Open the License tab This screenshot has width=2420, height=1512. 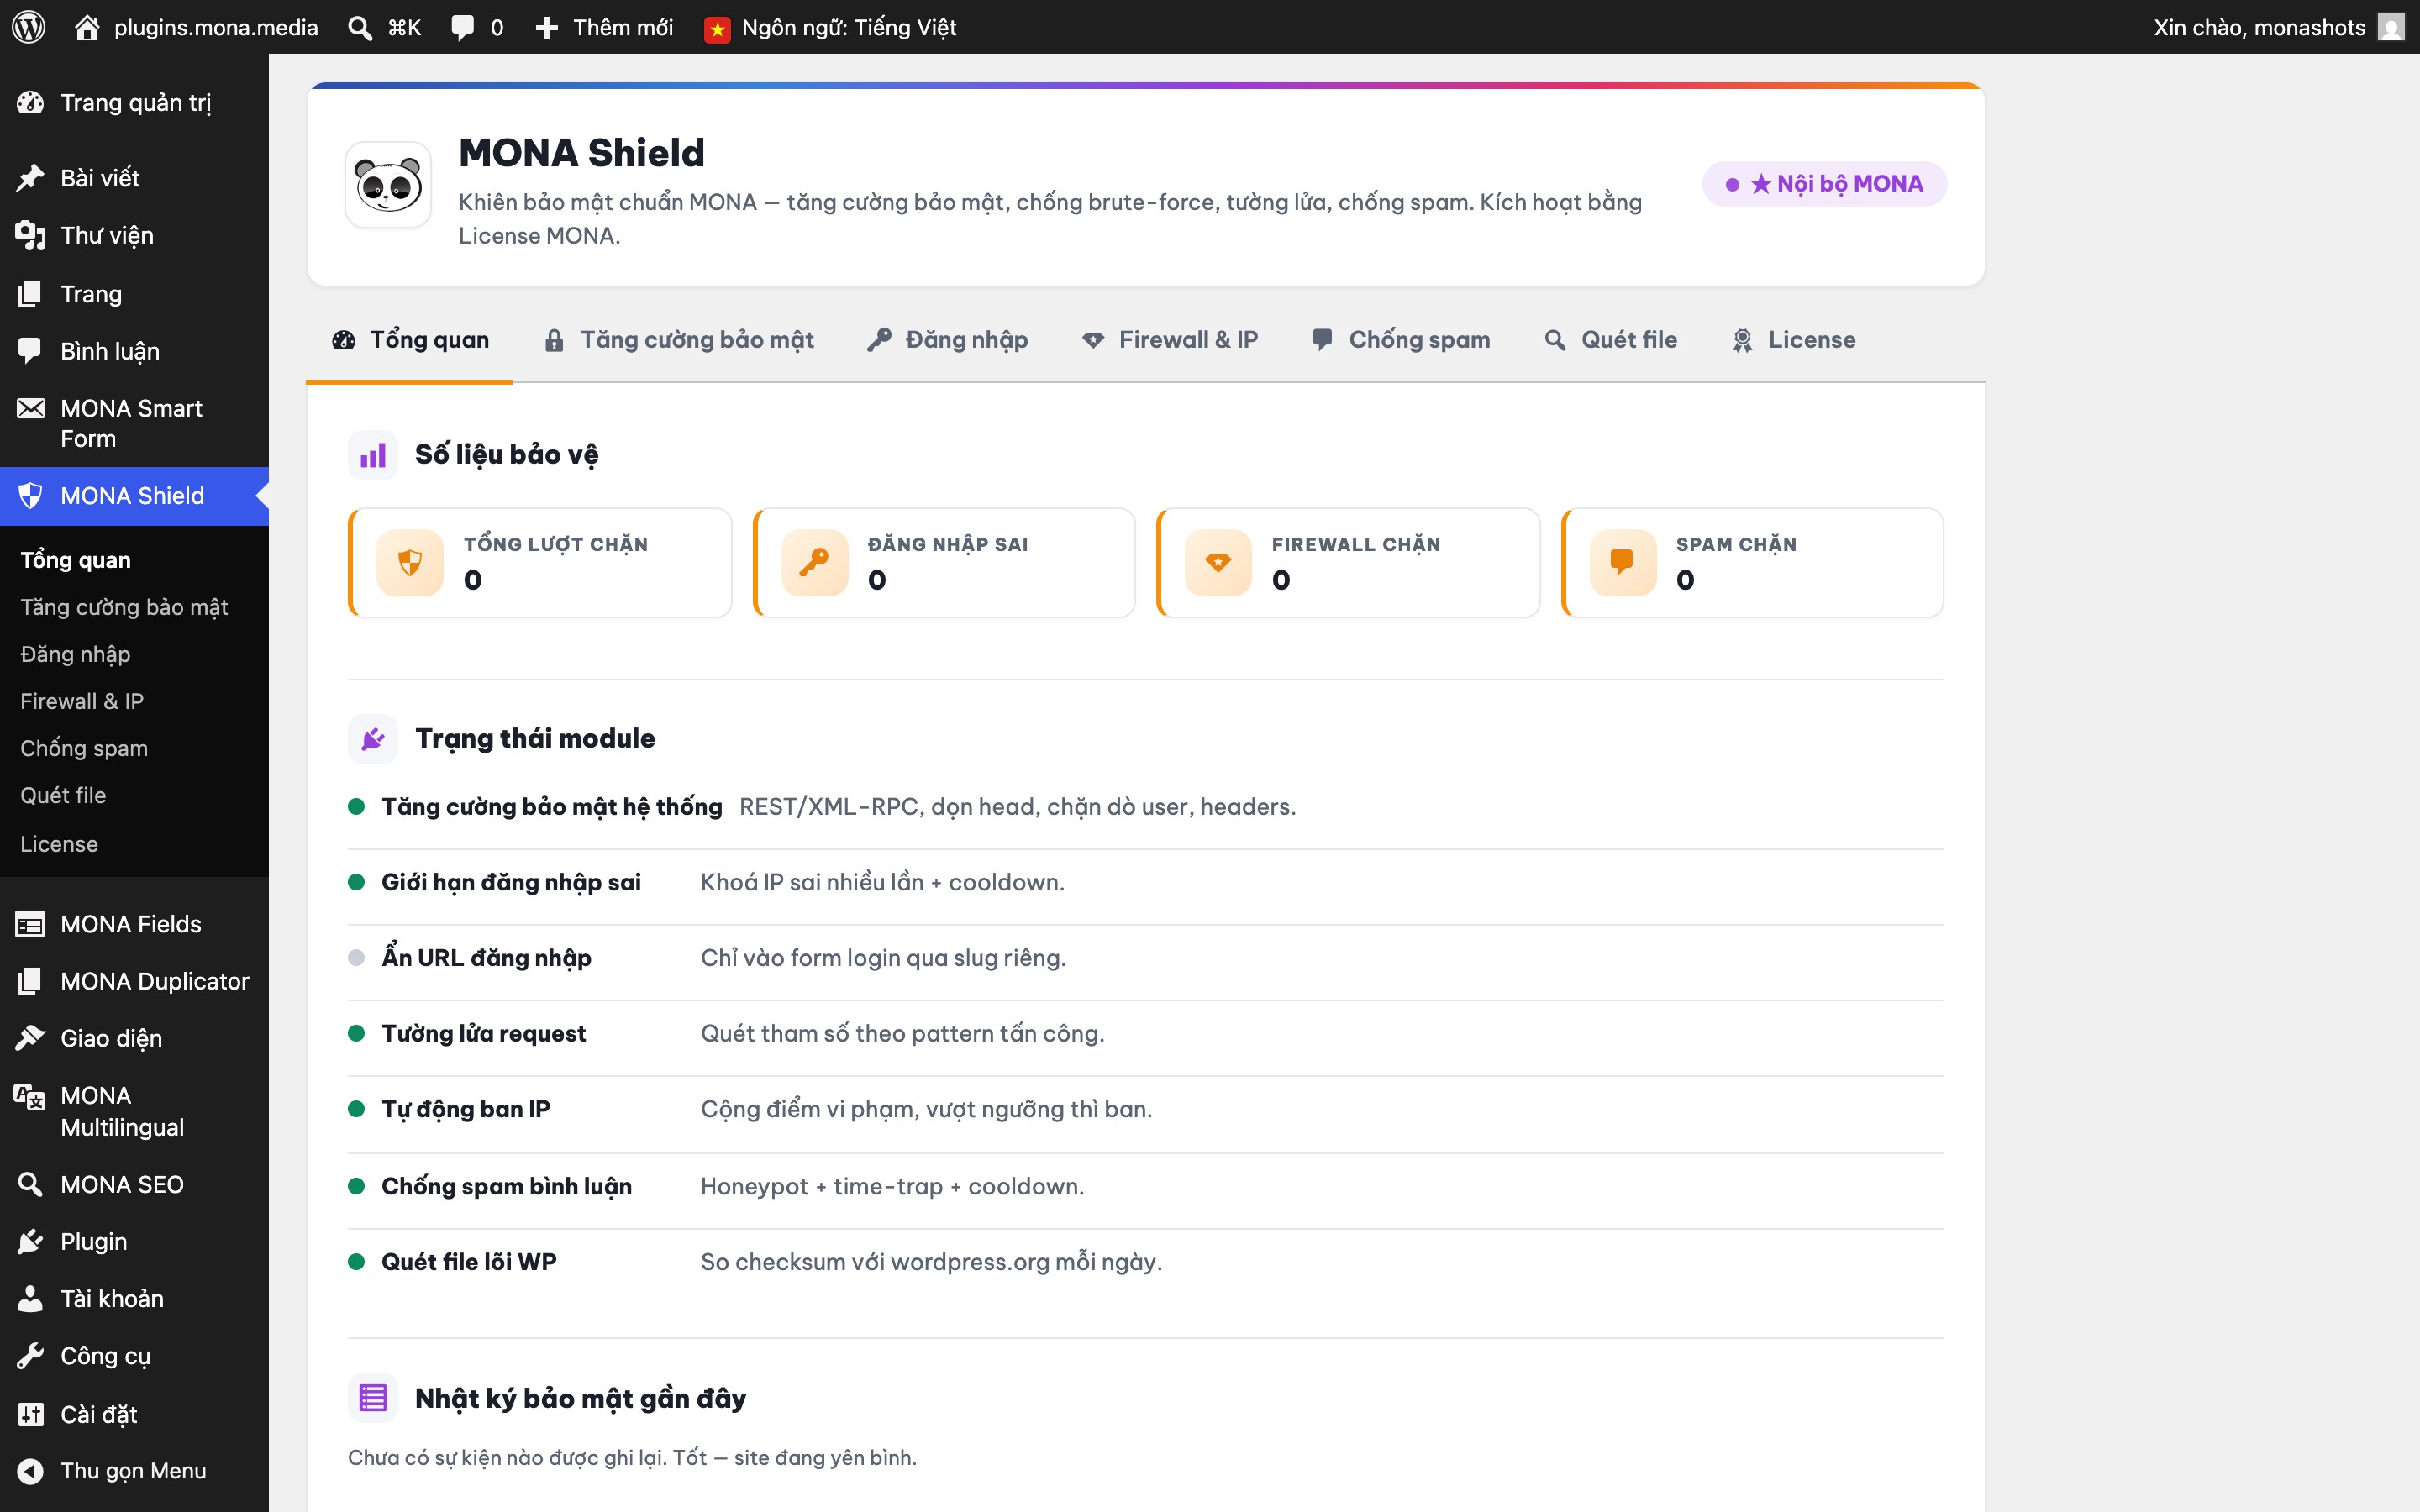(1793, 340)
